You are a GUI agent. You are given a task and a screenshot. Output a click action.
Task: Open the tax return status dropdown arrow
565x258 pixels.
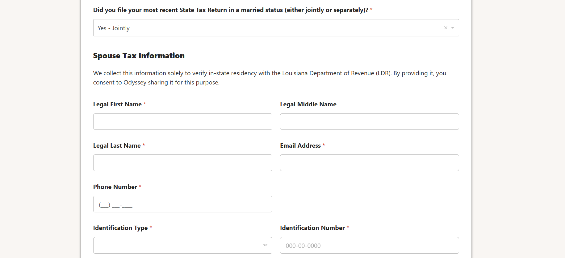click(x=453, y=28)
